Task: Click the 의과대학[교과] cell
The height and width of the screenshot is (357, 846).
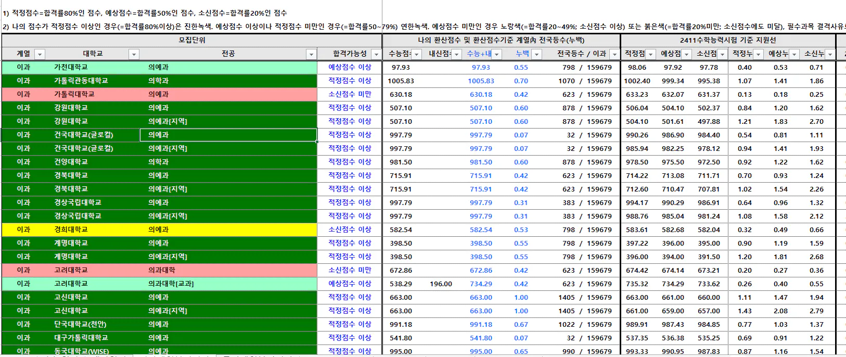Action: (x=171, y=284)
